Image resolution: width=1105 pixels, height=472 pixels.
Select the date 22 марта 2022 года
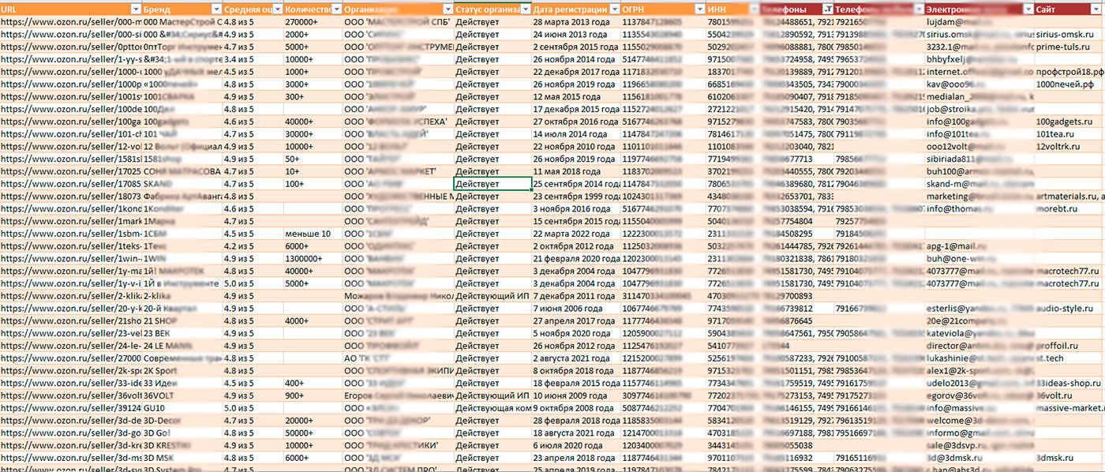577,233
